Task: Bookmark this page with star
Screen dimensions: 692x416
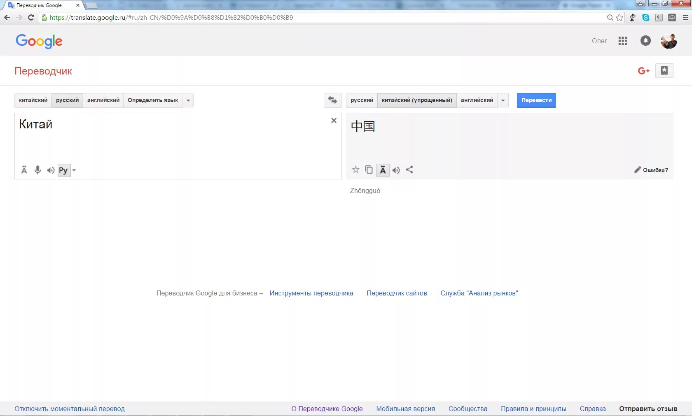Action: coord(619,18)
